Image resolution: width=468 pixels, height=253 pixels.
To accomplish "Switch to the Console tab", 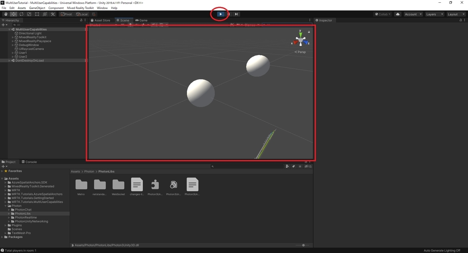I will pyautogui.click(x=29, y=162).
